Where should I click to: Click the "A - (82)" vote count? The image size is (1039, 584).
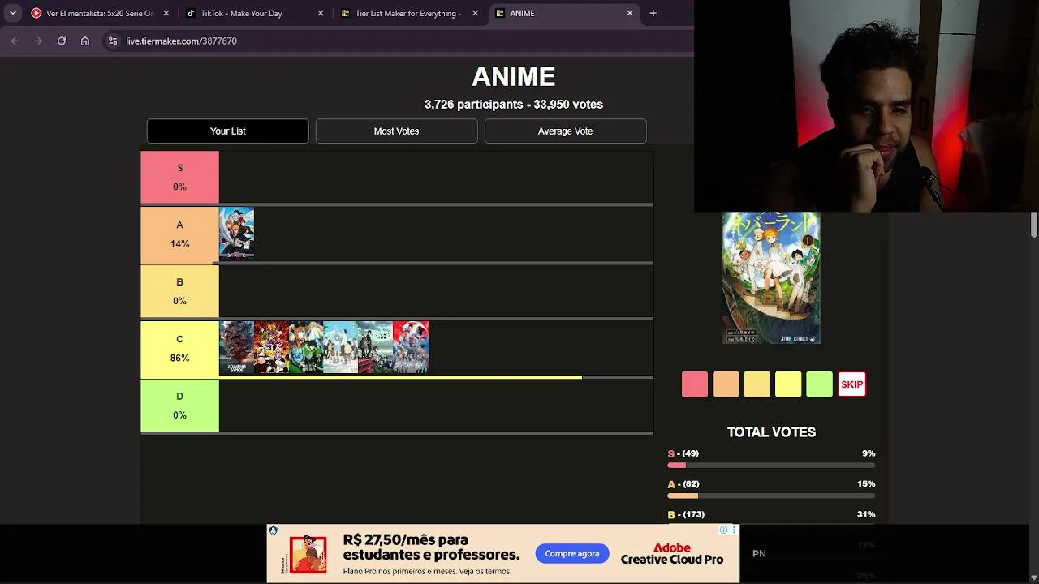683,484
